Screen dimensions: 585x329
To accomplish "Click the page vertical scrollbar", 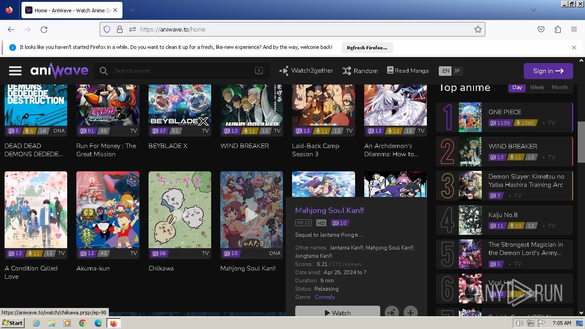I will [x=581, y=142].
